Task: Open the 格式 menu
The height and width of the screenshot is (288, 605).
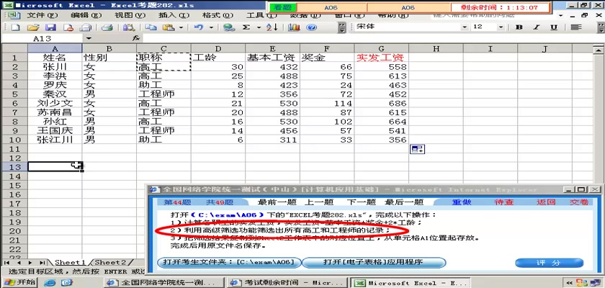Action: [x=218, y=15]
